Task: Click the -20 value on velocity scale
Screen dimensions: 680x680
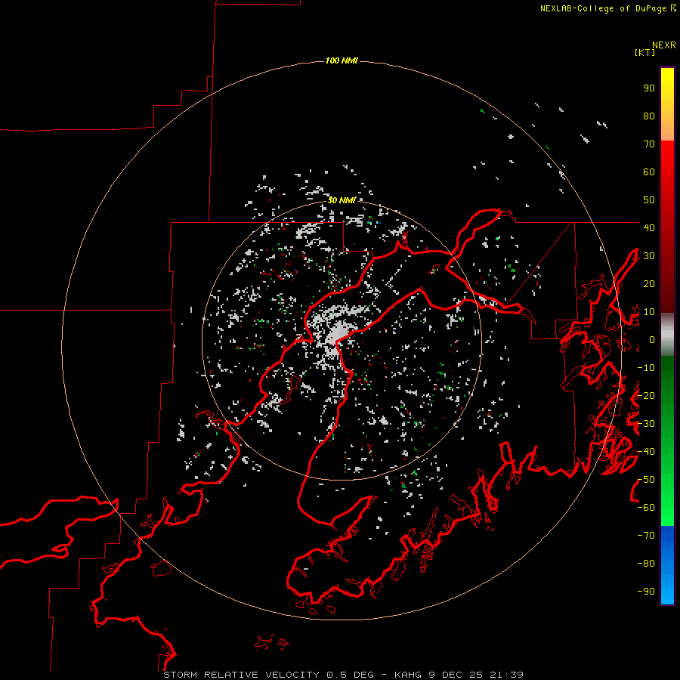Action: pyautogui.click(x=646, y=396)
